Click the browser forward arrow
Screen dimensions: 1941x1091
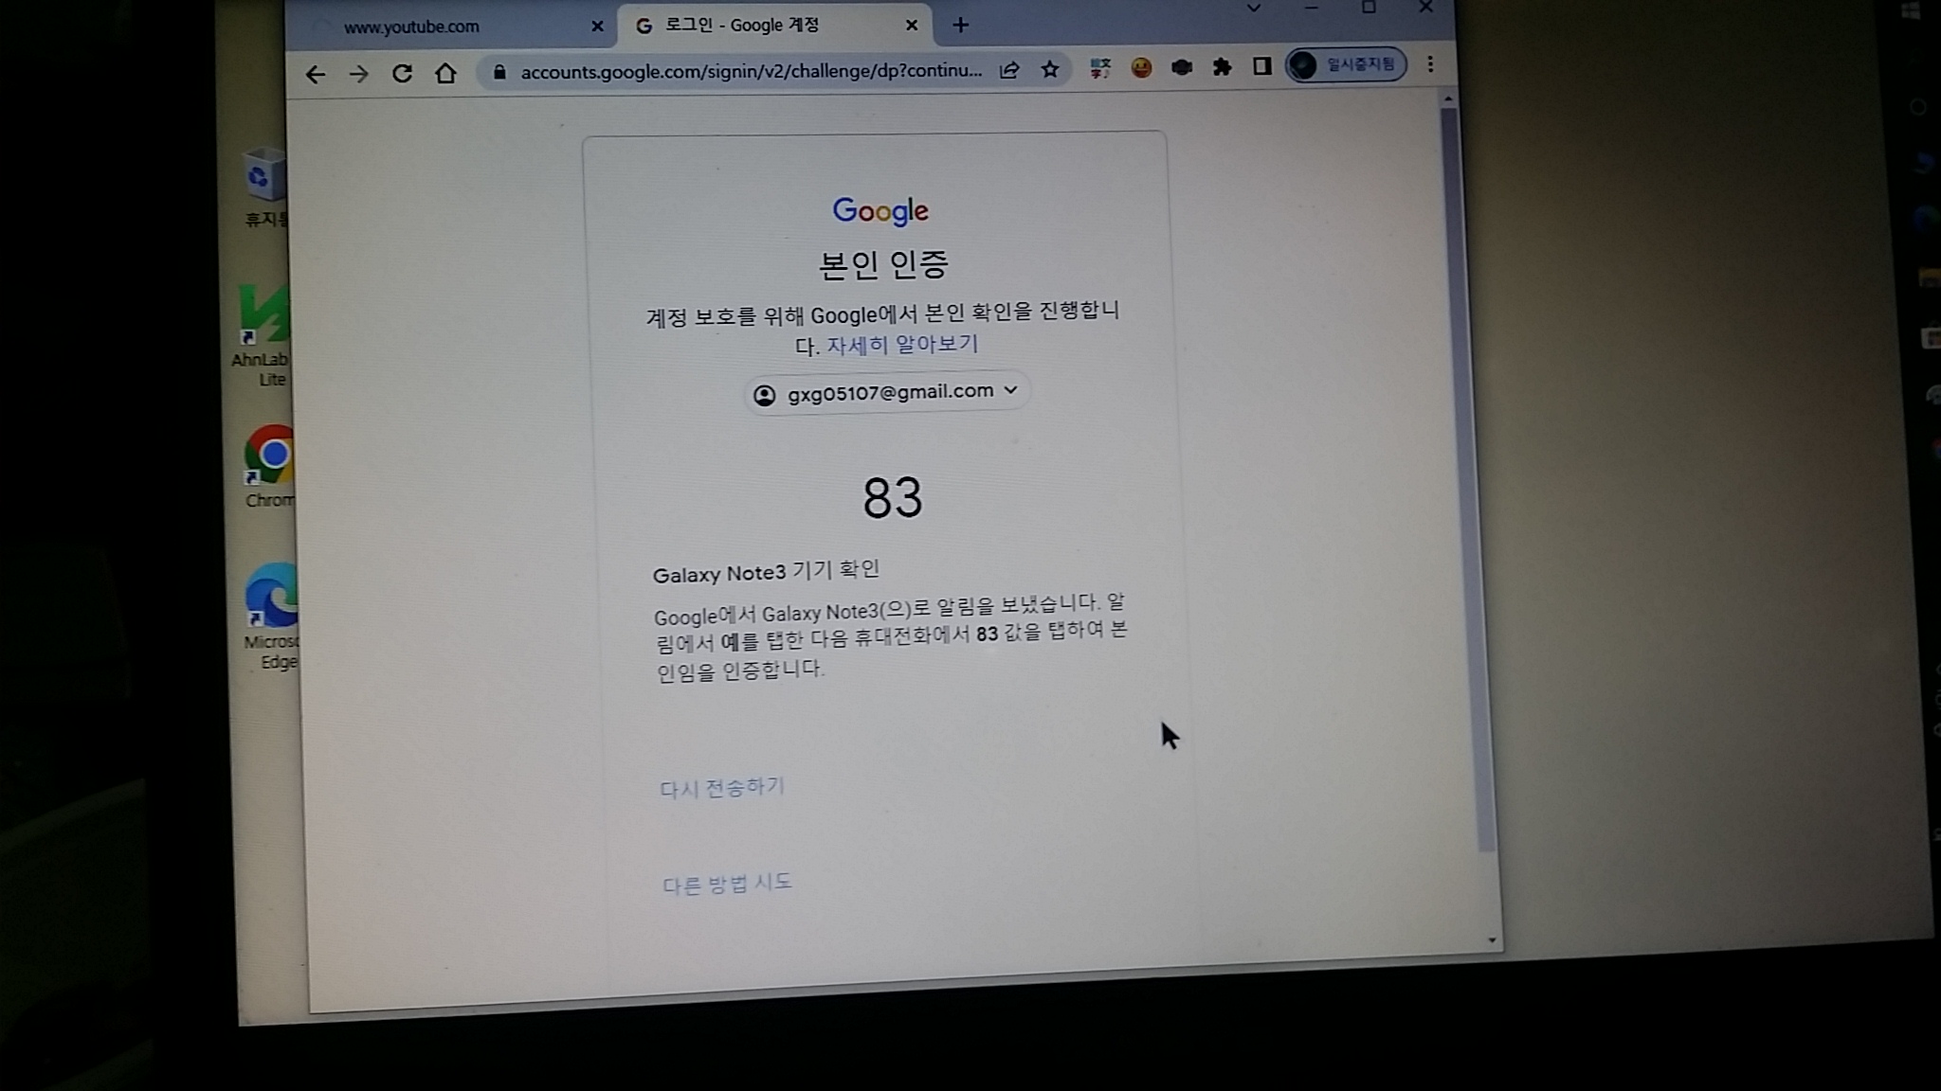point(358,74)
